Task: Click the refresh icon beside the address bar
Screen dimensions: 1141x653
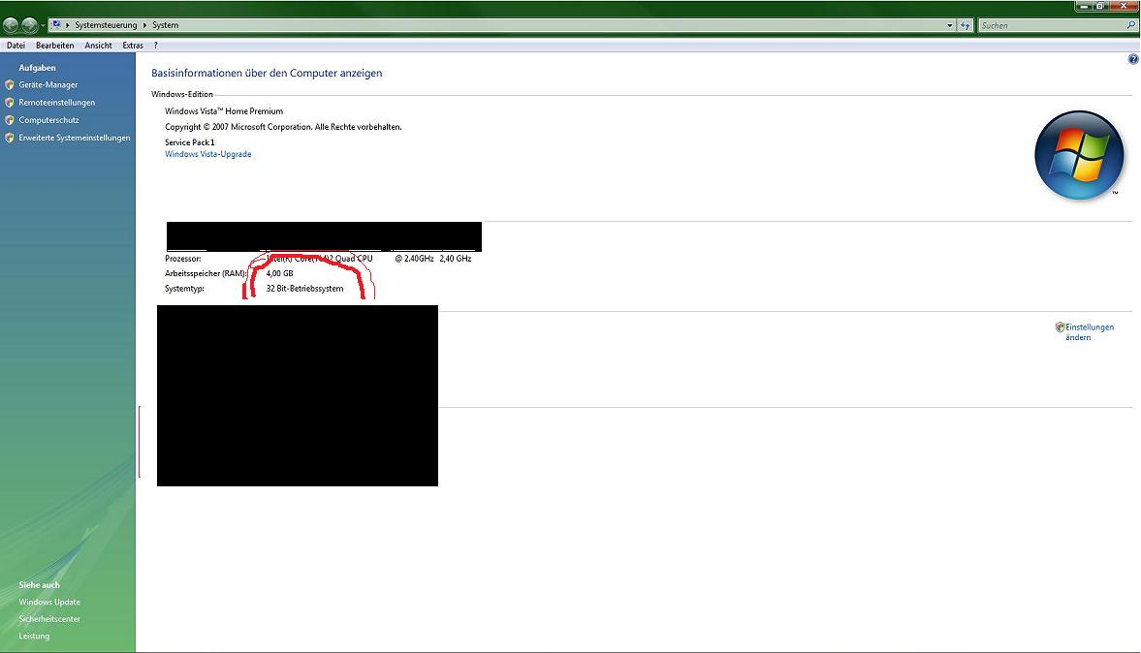Action: (x=966, y=25)
